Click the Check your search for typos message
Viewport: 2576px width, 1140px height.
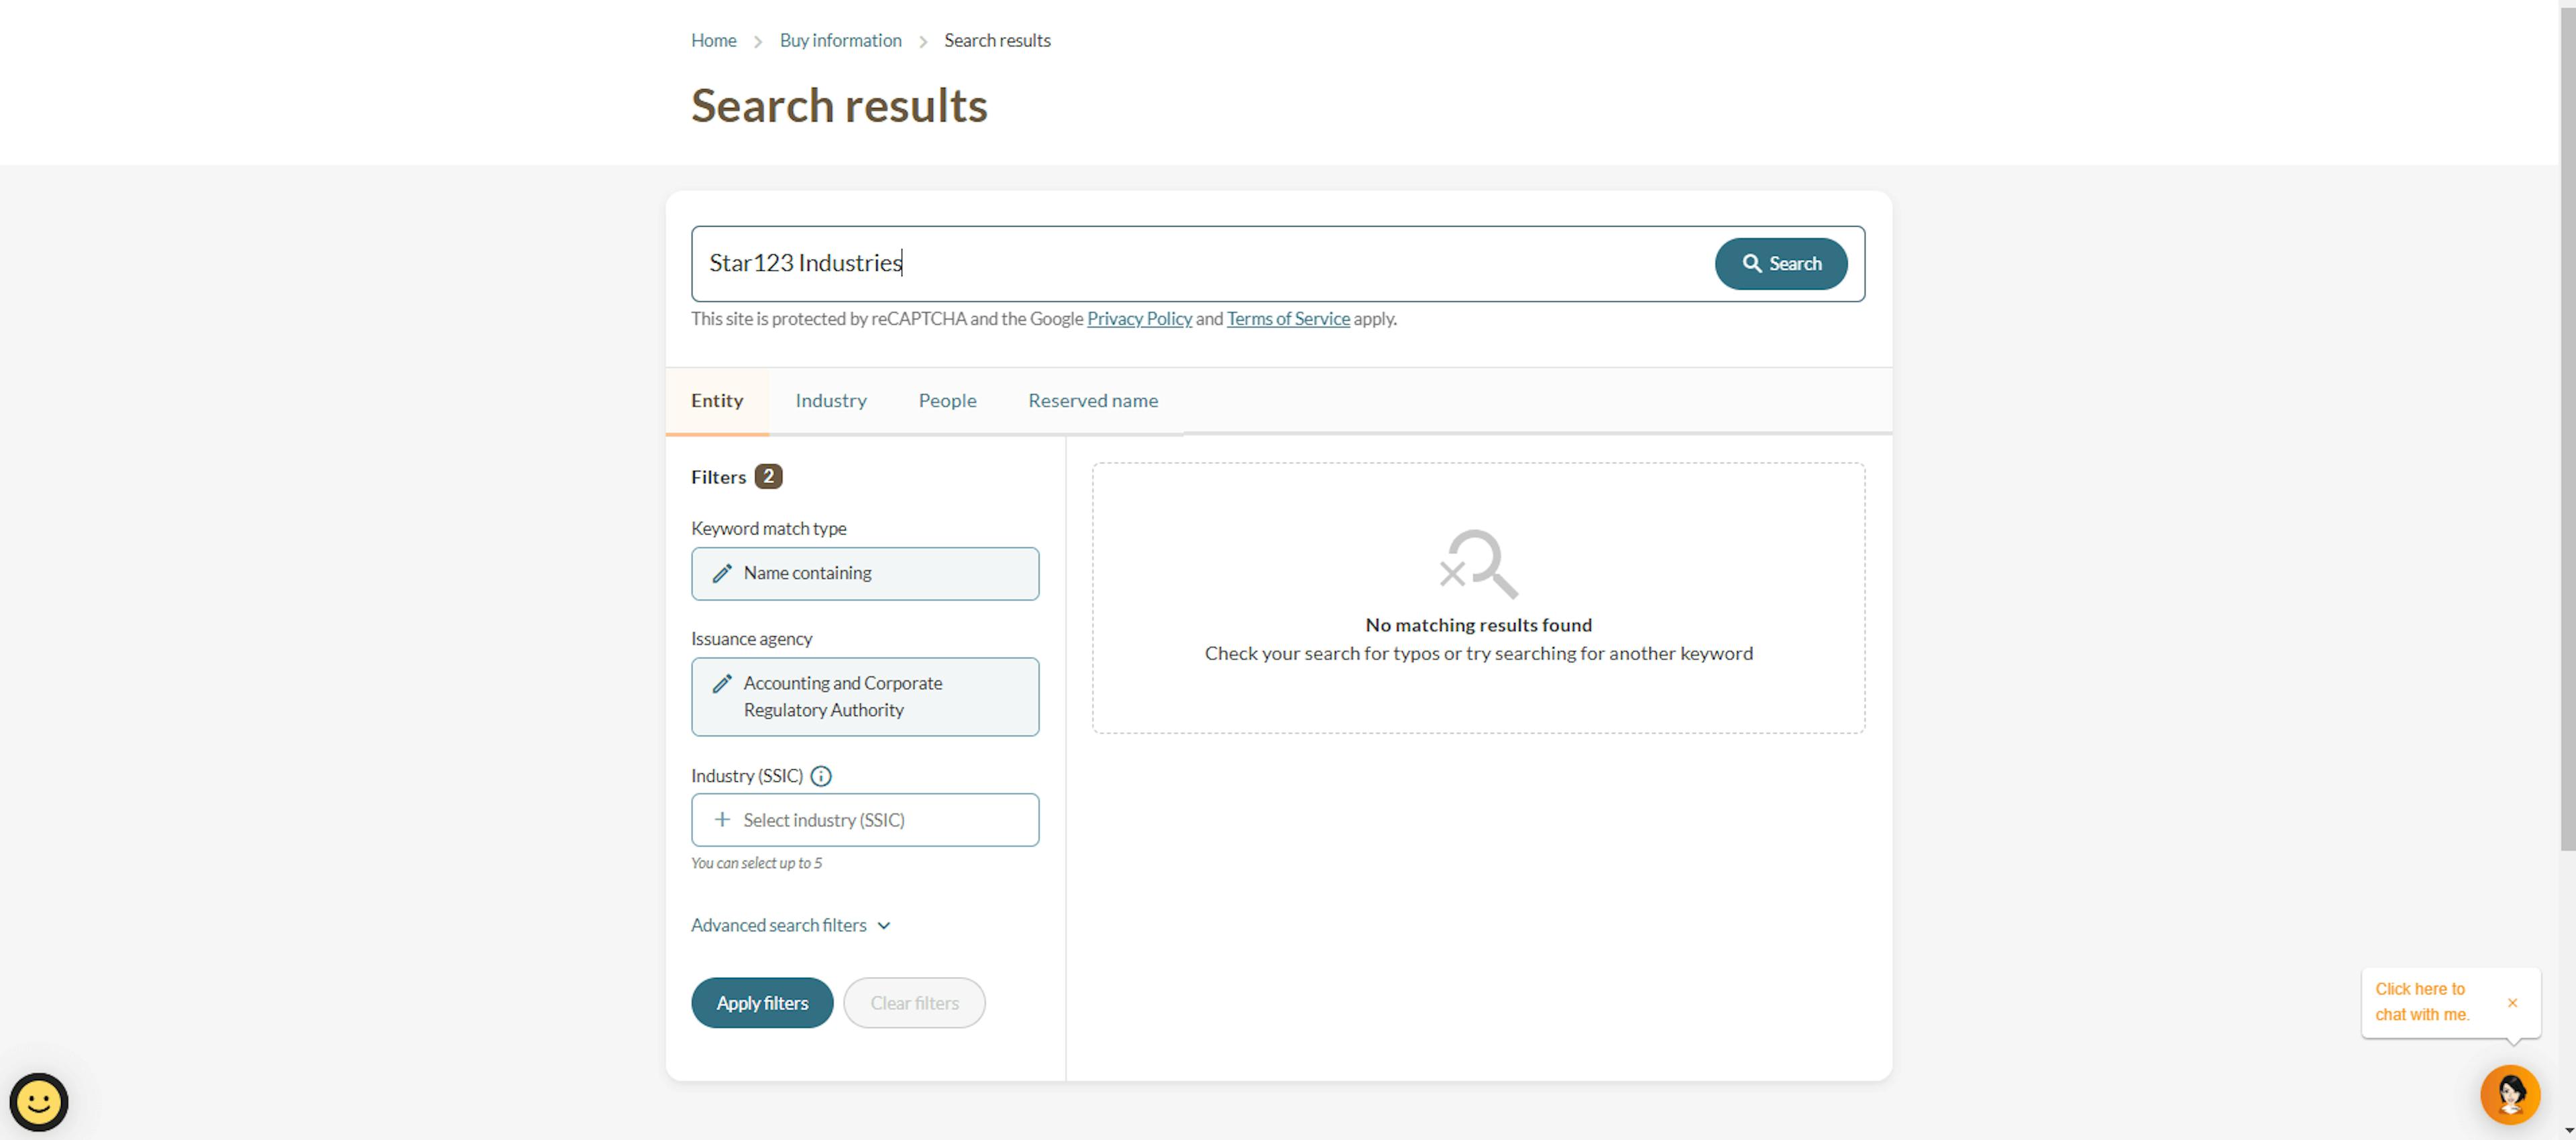(1478, 653)
